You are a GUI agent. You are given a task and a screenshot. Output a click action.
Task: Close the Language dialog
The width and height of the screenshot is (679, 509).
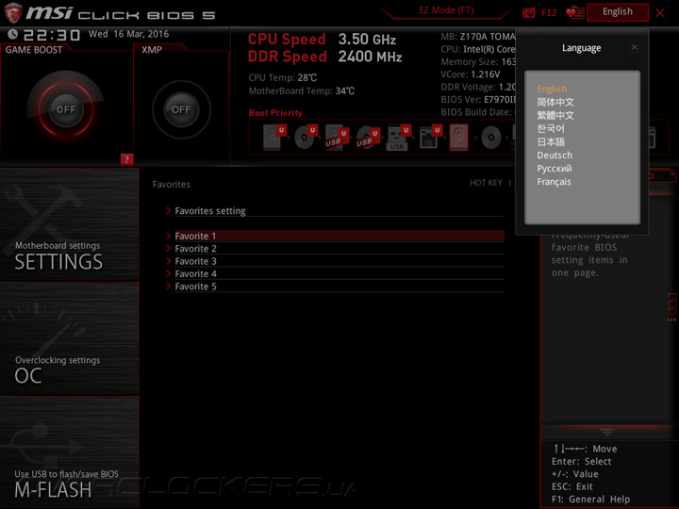click(x=635, y=47)
